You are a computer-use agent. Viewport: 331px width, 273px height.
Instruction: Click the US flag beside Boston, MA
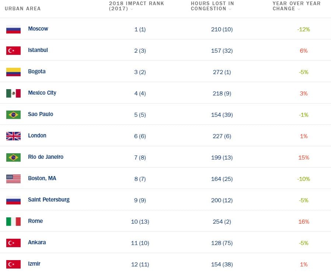point(13,179)
